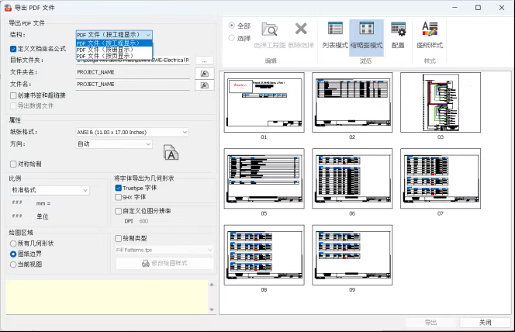Image resolution: width=515 pixels, height=332 pixels.
Task: Enable 创建书签和超链接 checkbox
Action: 13,95
